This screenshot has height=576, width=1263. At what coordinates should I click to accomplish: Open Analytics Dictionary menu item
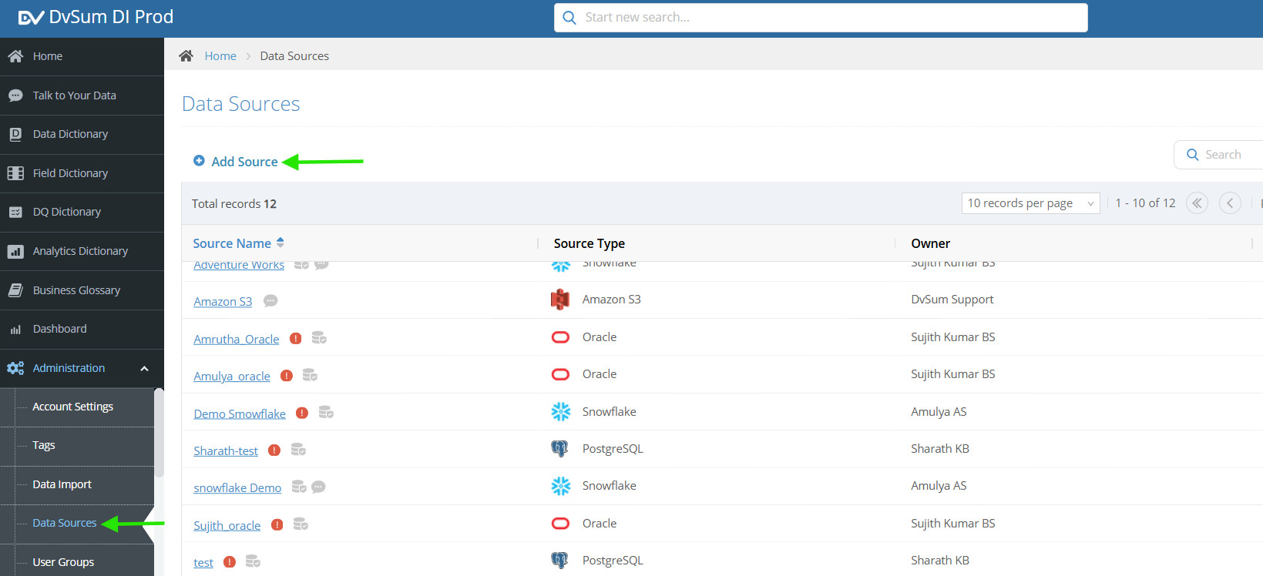pyautogui.click(x=82, y=251)
